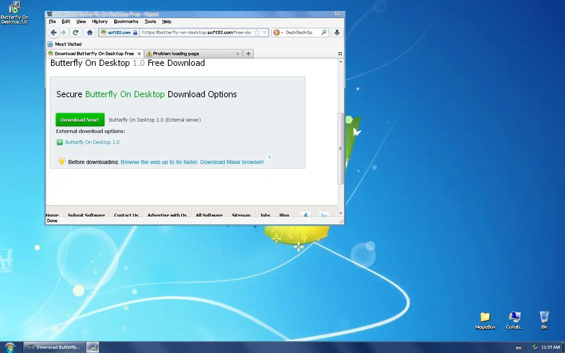The image size is (565, 353).
Task: Open the Bookmarks menu
Action: point(126,22)
